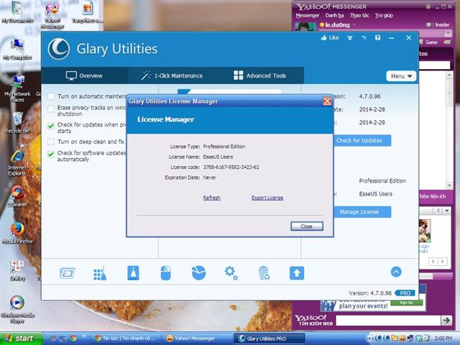Click scroll down arrow in Yahoo Messenger contact list
This screenshot has width=460, height=345.
449,185
